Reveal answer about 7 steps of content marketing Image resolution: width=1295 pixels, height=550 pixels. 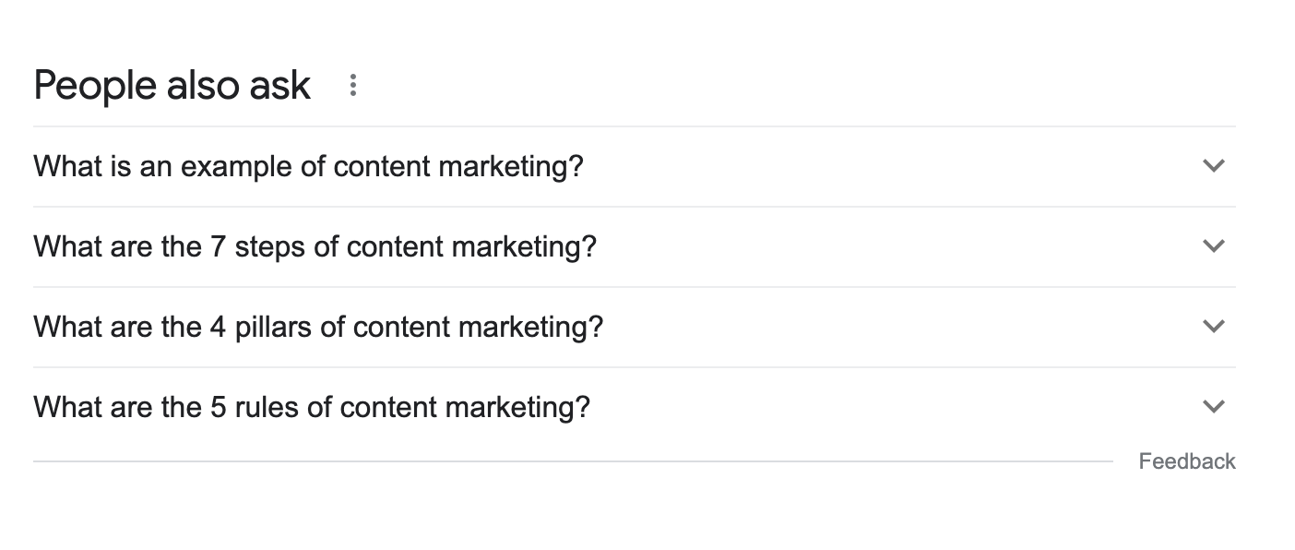[634, 247]
